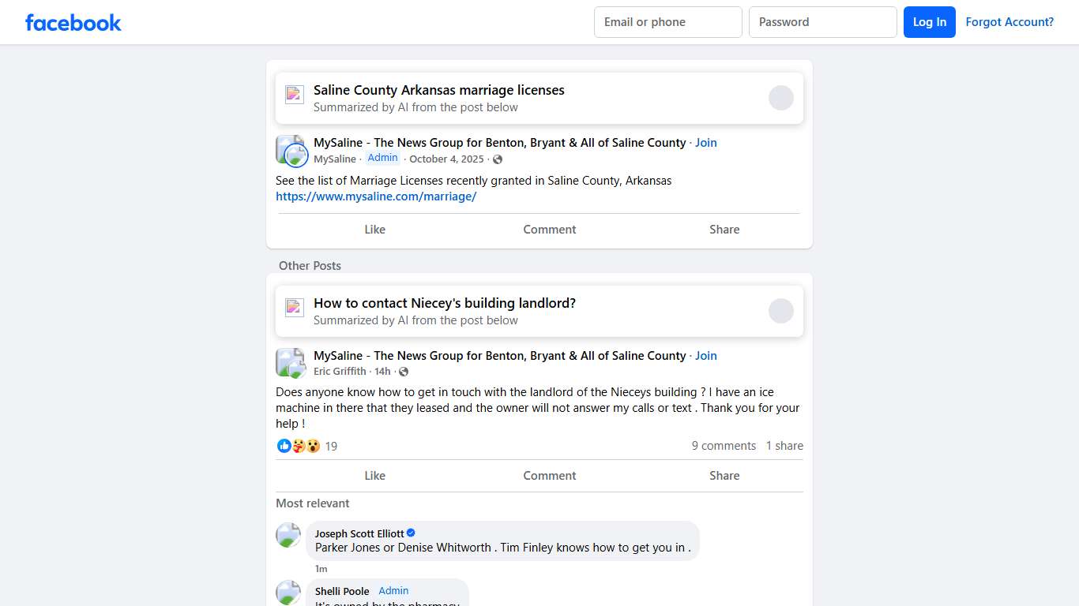Screen dimensions: 1079x606
Task: Open the 9 comments list
Action: [x=724, y=446]
